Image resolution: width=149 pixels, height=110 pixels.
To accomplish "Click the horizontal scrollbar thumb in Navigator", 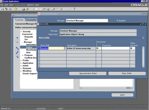I will click(x=128, y=88).
